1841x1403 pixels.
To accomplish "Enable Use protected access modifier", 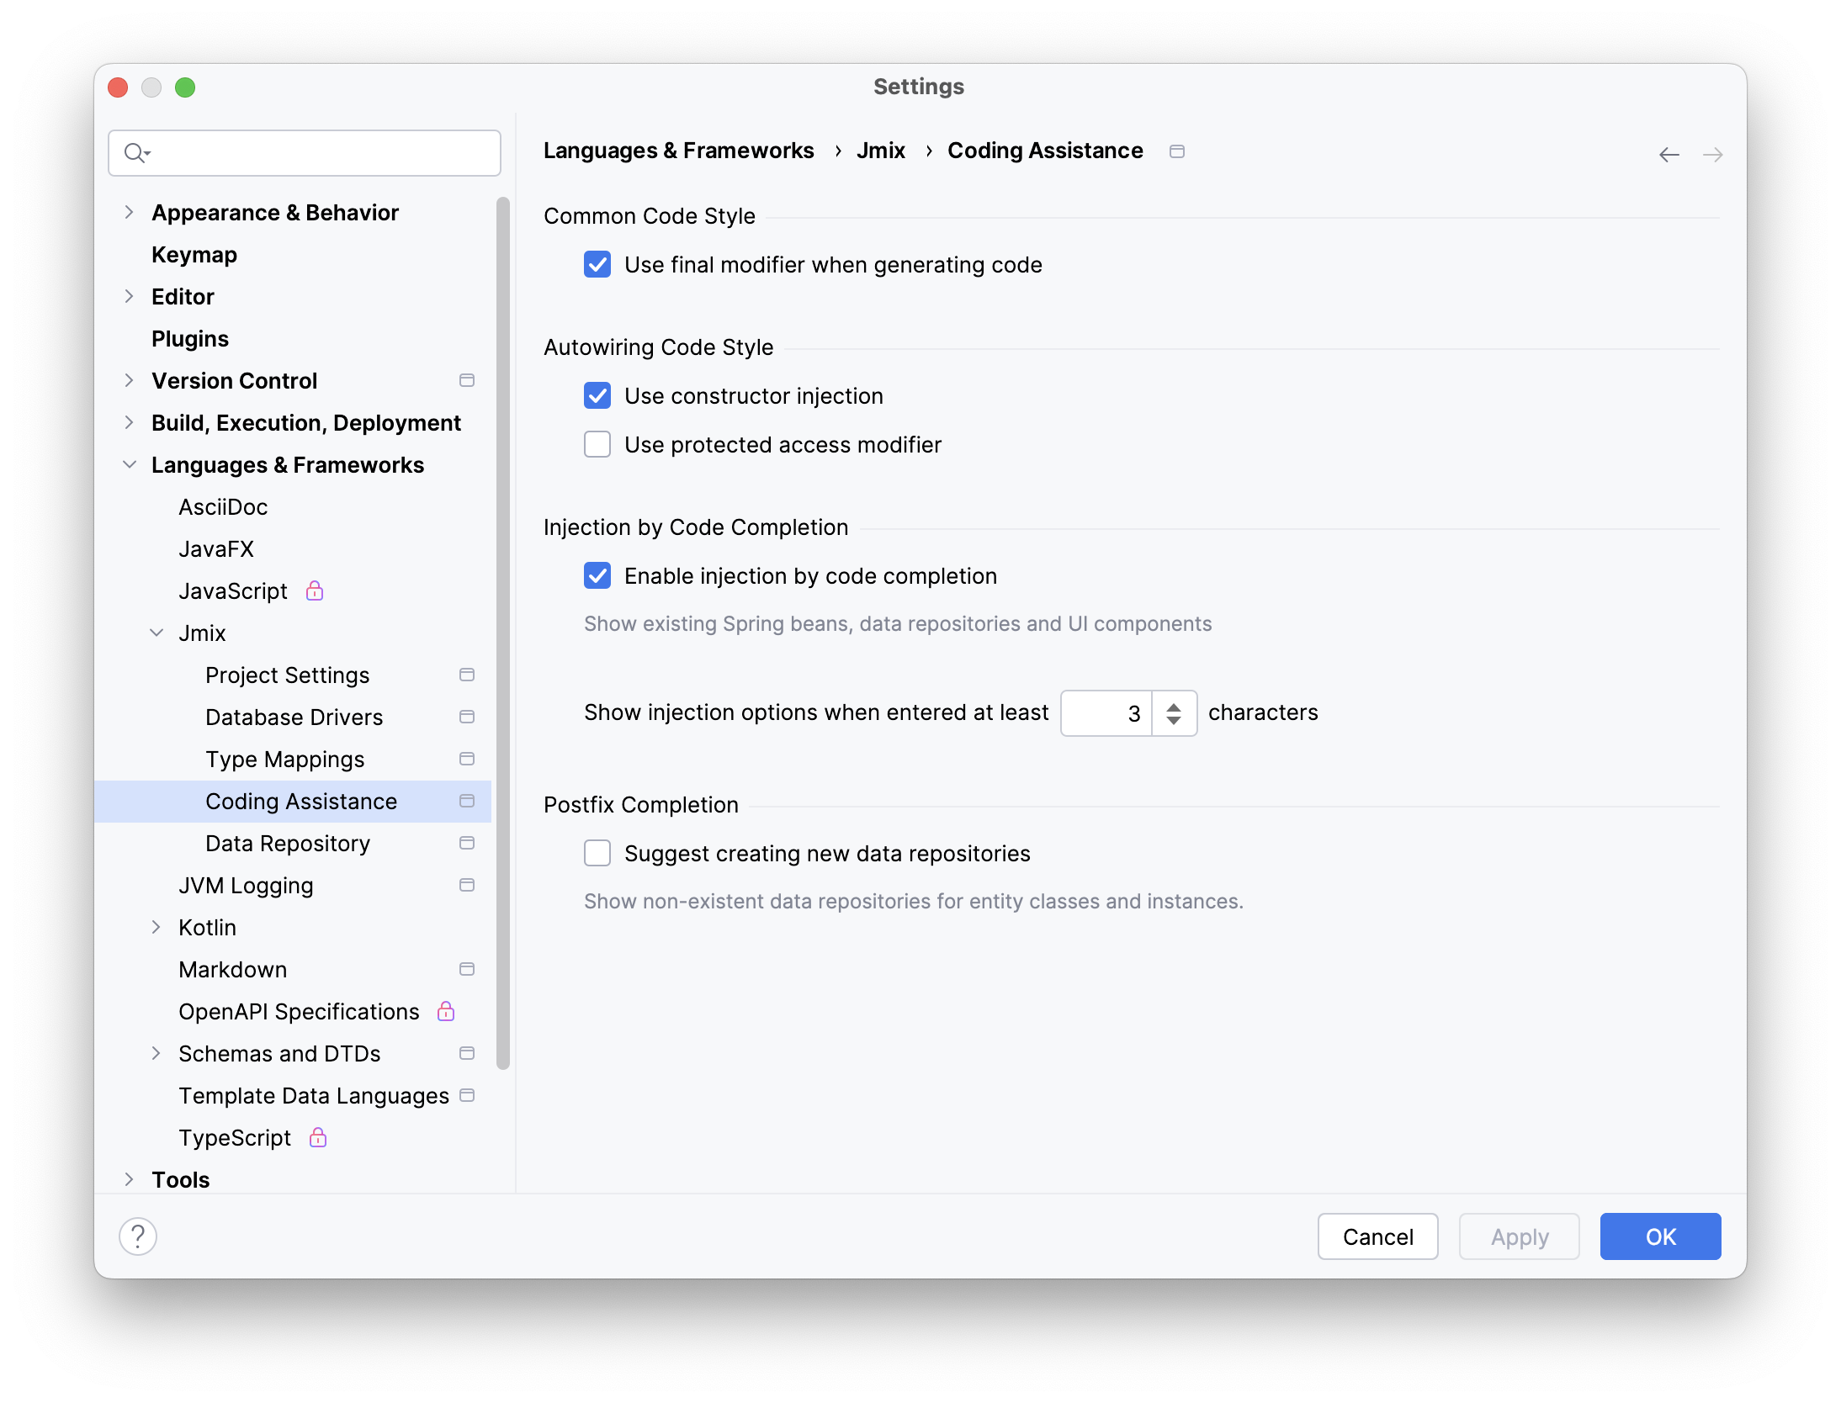I will point(597,444).
